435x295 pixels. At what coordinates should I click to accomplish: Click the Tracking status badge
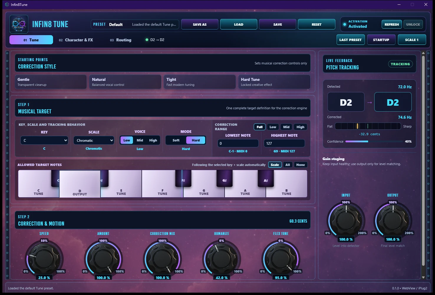coord(400,64)
